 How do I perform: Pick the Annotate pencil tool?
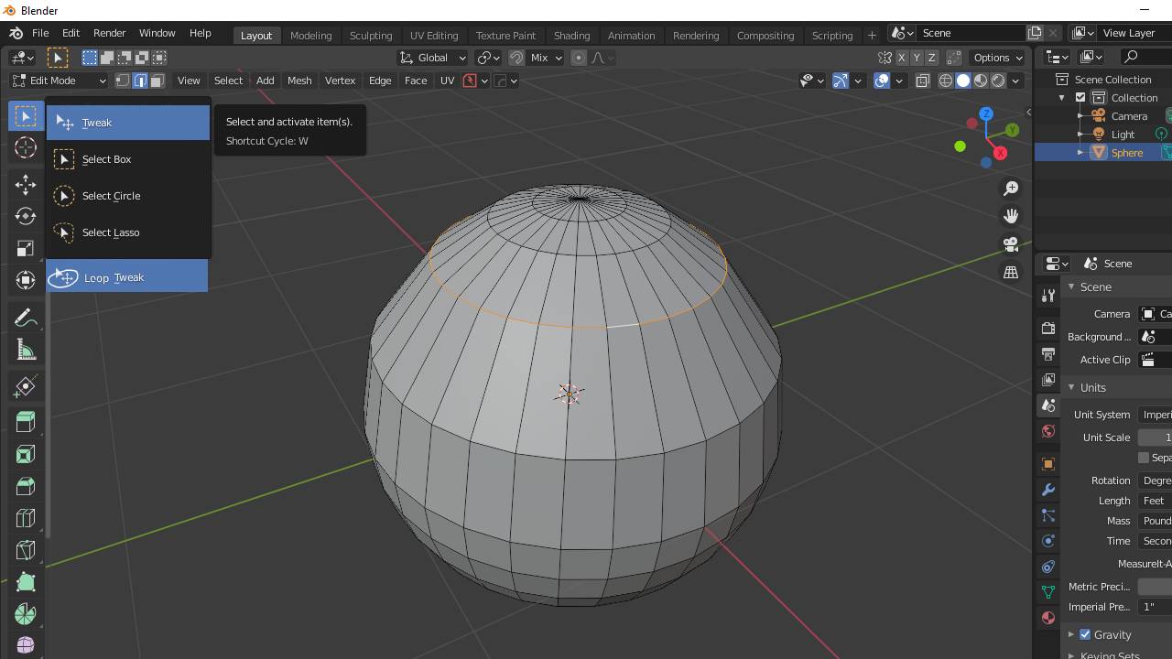point(26,318)
